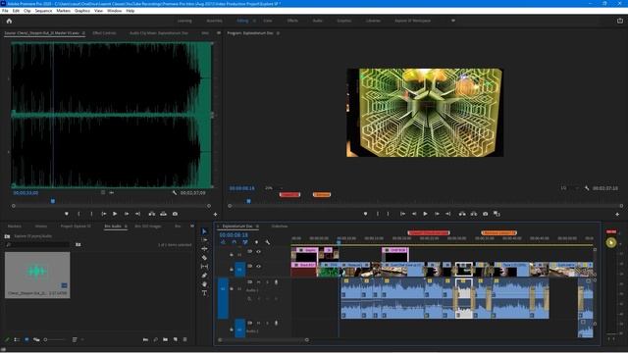The height and width of the screenshot is (353, 628).
Task: Open Program panel hamburger menu
Action: (x=278, y=33)
